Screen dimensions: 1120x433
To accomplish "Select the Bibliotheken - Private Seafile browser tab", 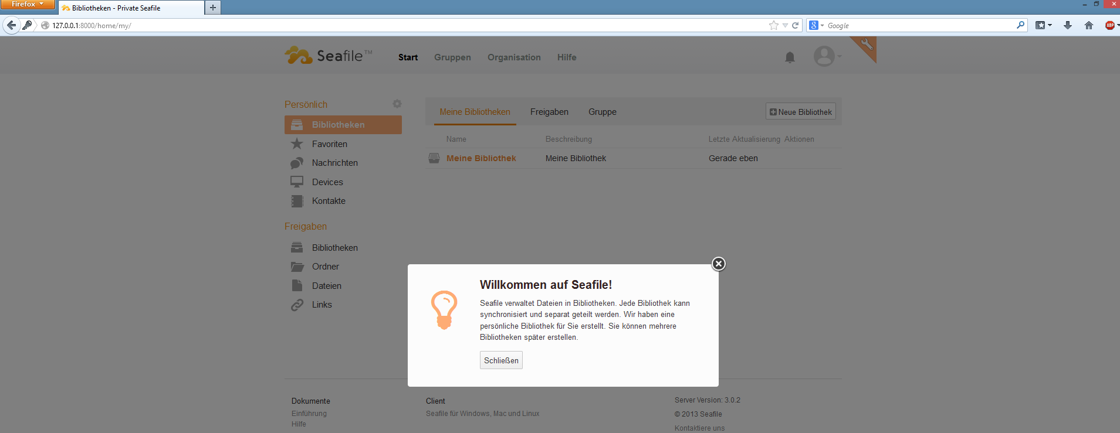I will pyautogui.click(x=131, y=8).
